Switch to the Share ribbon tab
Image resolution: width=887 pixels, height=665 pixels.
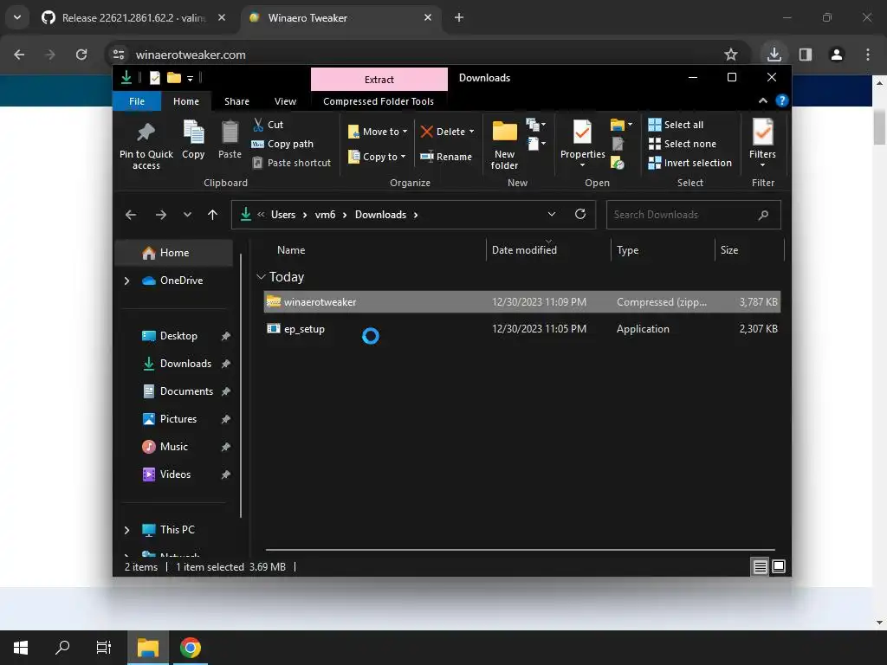coord(236,101)
